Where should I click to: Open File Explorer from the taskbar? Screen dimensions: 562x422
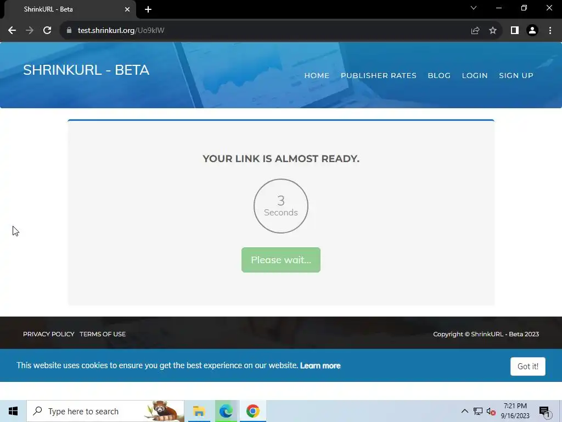pyautogui.click(x=199, y=411)
